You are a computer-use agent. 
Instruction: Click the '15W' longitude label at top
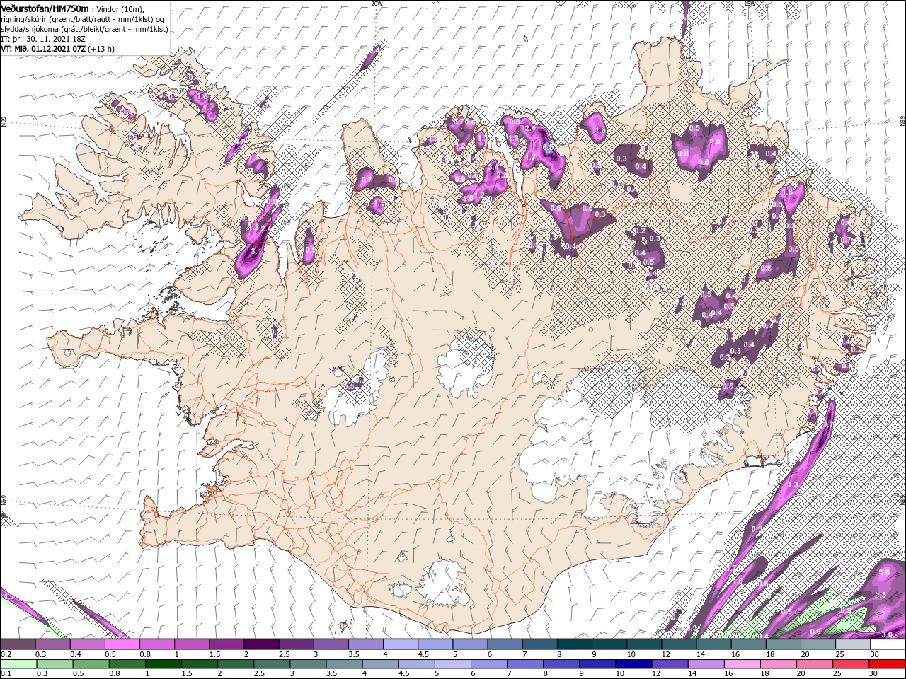pyautogui.click(x=750, y=4)
